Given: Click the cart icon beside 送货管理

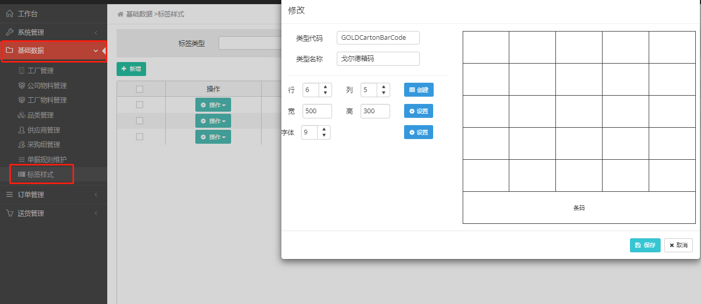Looking at the screenshot, I should tap(9, 213).
